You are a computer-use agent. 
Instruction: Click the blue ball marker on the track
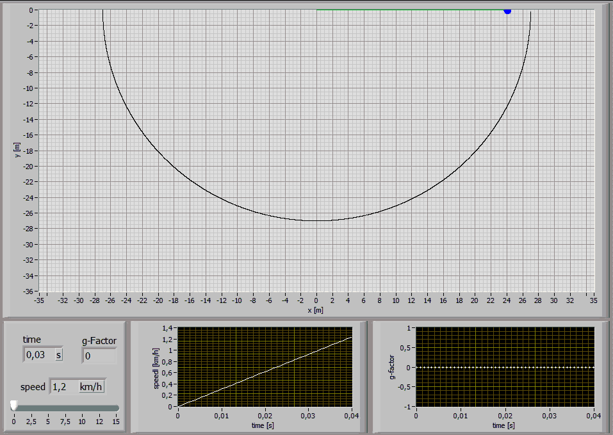[x=507, y=11]
